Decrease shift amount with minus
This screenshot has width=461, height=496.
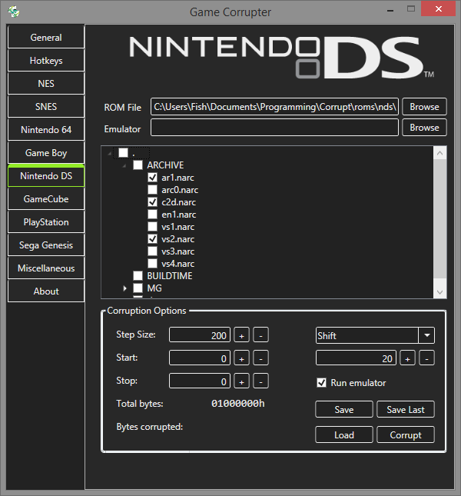(x=427, y=358)
